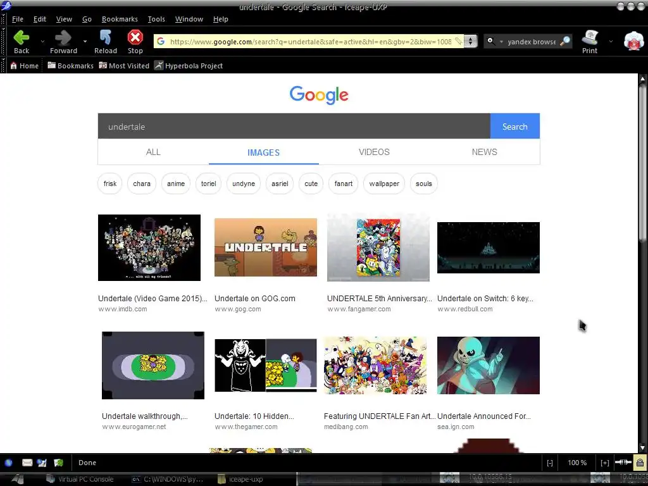Image resolution: width=648 pixels, height=486 pixels.
Task: Click the Google favicon in the URL bar
Action: coord(161,41)
